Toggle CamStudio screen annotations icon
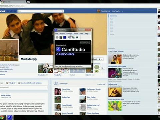The width and height of the screenshot is (160, 120). 70,37
